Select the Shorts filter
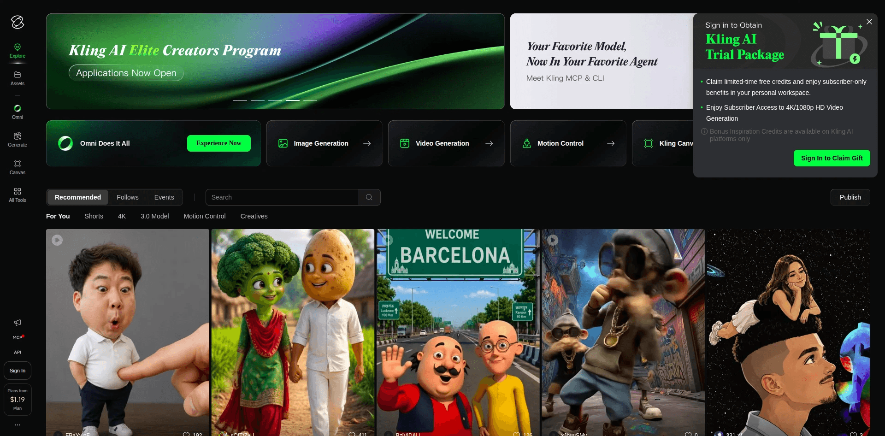This screenshot has height=436, width=885. tap(94, 216)
